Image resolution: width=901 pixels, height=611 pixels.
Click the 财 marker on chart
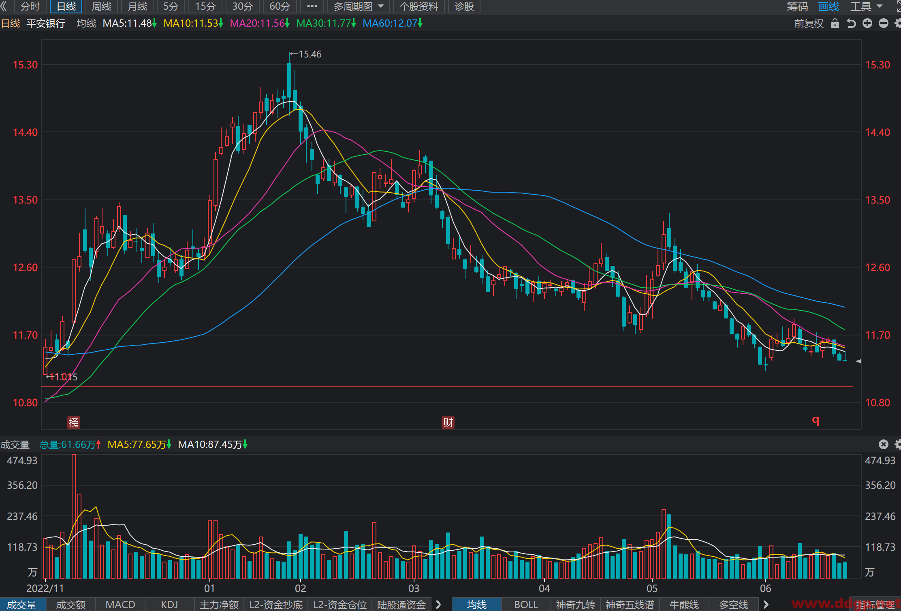(x=448, y=422)
